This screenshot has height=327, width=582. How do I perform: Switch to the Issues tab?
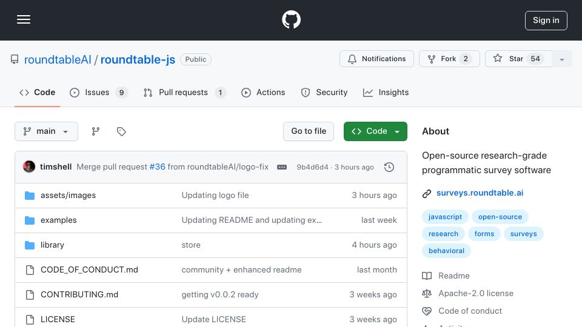click(98, 92)
